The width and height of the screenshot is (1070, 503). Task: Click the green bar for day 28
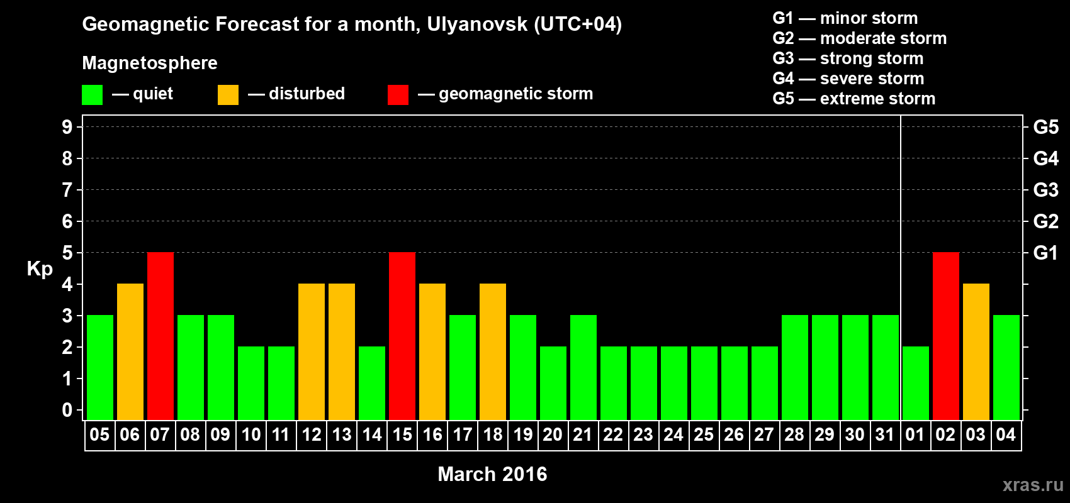[x=795, y=367]
